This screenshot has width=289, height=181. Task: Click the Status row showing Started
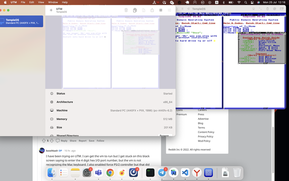[x=111, y=94]
